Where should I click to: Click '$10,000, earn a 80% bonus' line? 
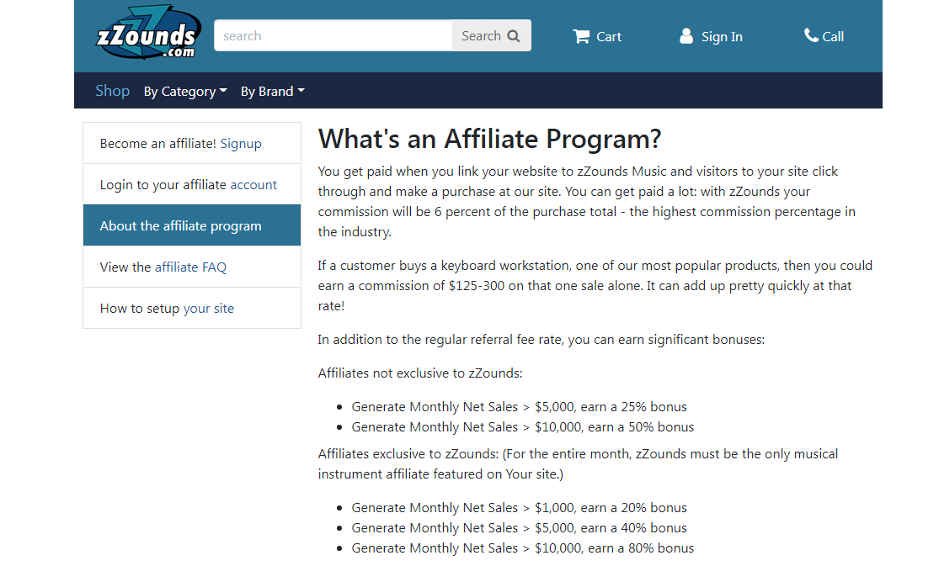point(522,548)
